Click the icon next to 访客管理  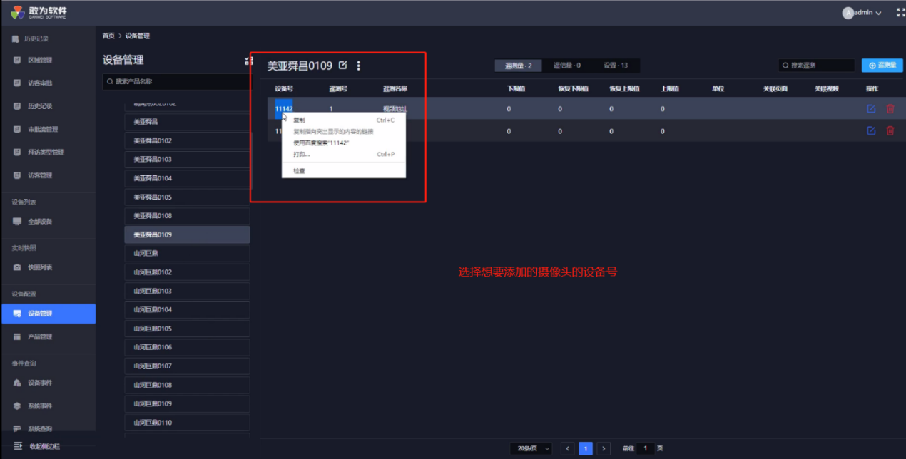17,175
